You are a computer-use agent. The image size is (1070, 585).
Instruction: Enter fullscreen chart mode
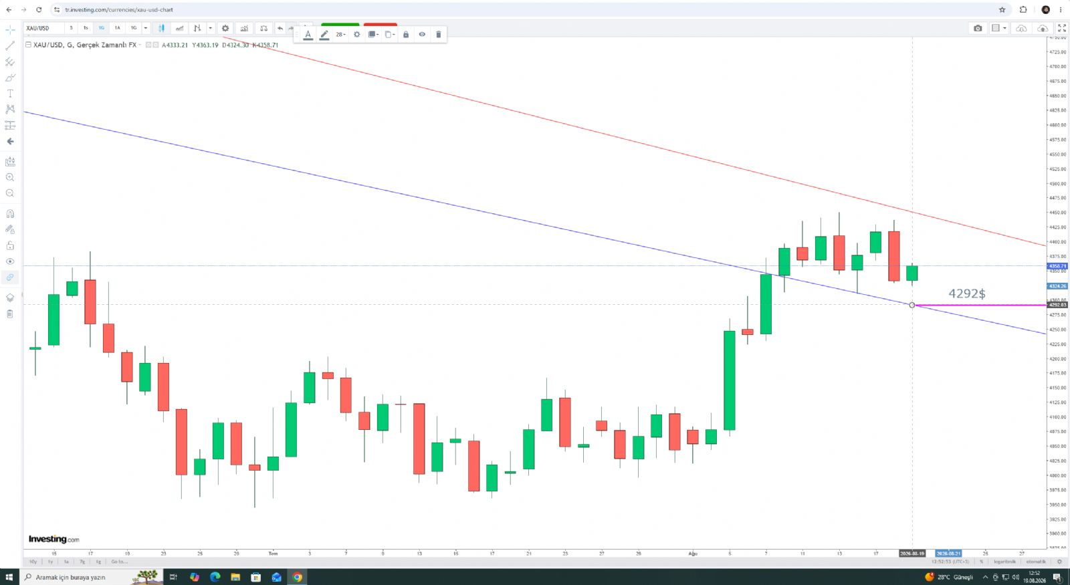1062,28
